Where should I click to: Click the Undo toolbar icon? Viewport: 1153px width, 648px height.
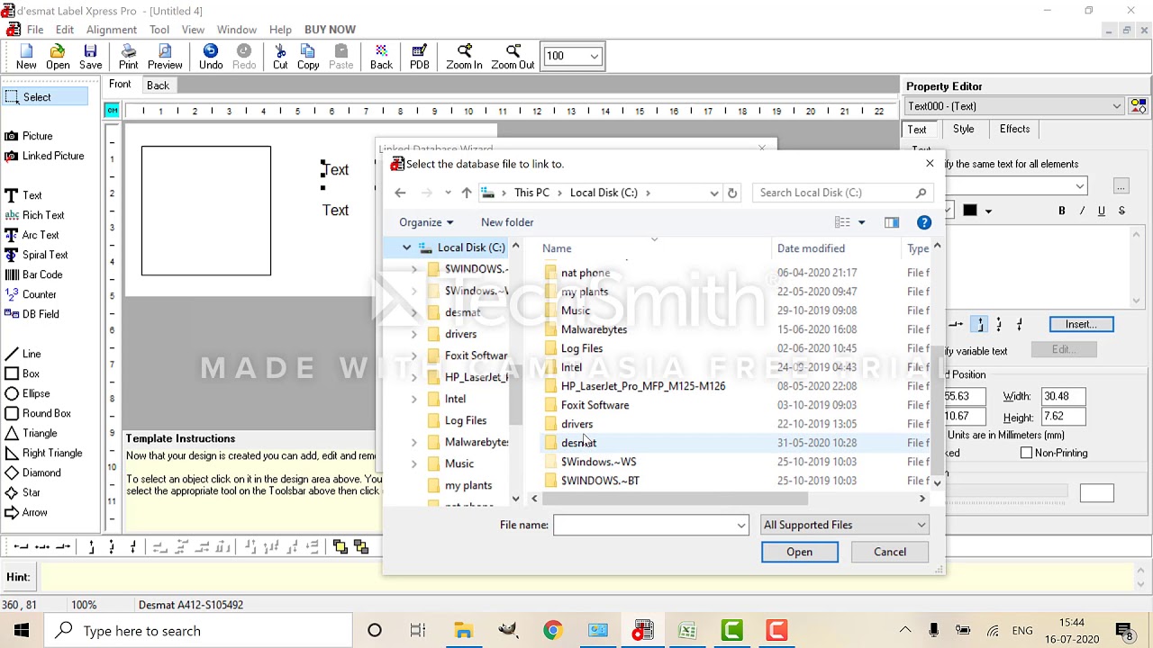(x=211, y=57)
